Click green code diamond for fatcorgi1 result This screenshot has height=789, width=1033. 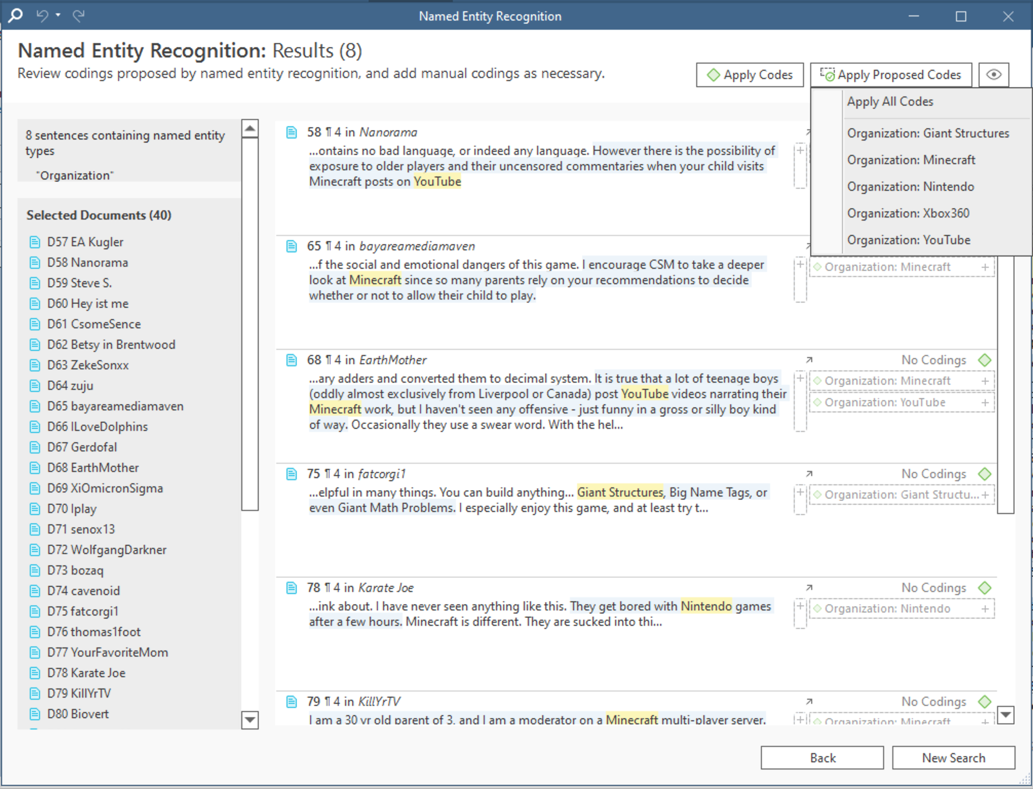985,474
